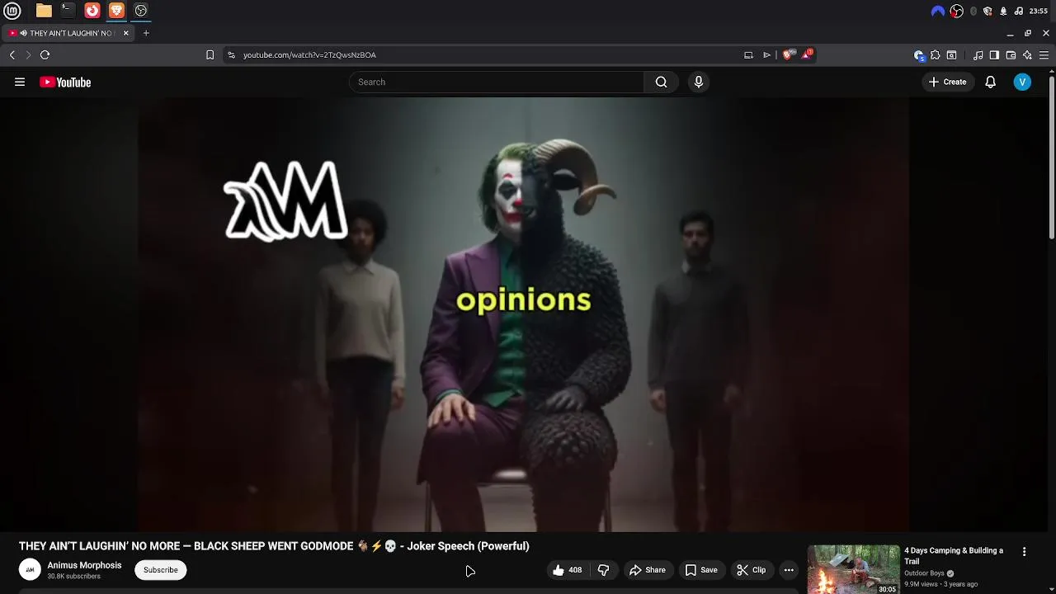1056x594 pixels.
Task: Share the video
Action: (648, 570)
